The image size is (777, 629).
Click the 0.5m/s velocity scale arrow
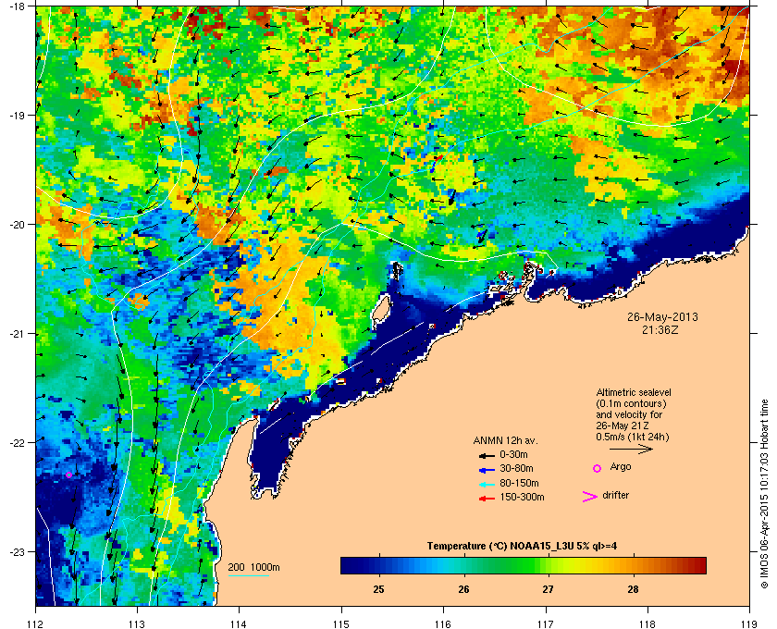pos(631,449)
